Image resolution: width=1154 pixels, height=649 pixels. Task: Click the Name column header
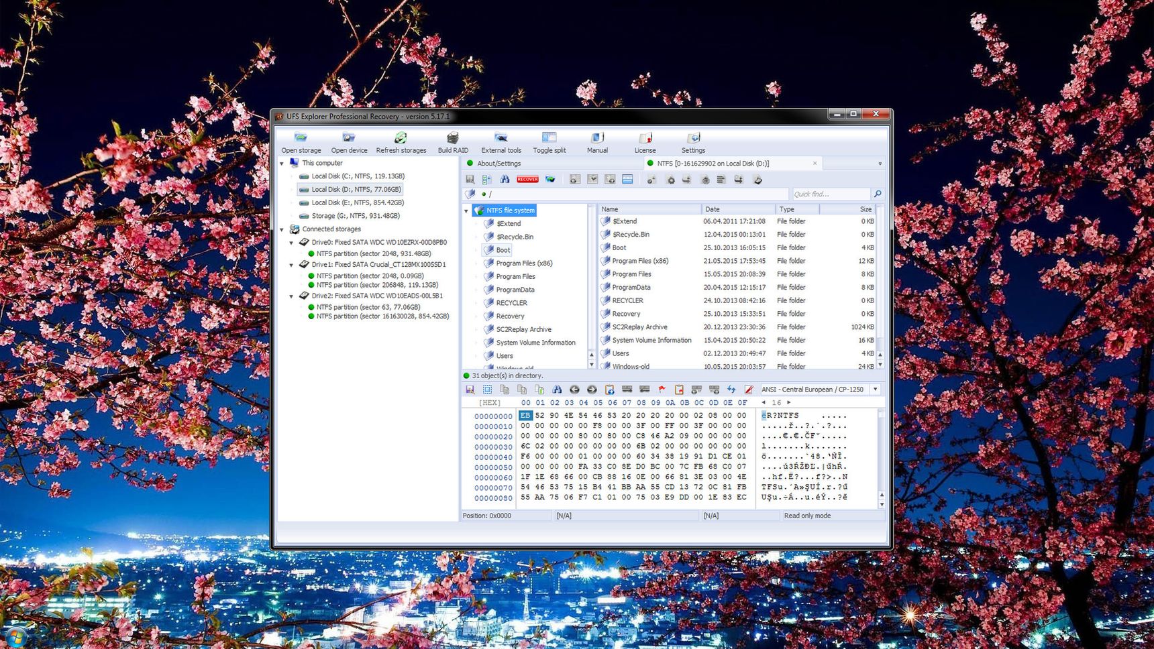pyautogui.click(x=649, y=209)
